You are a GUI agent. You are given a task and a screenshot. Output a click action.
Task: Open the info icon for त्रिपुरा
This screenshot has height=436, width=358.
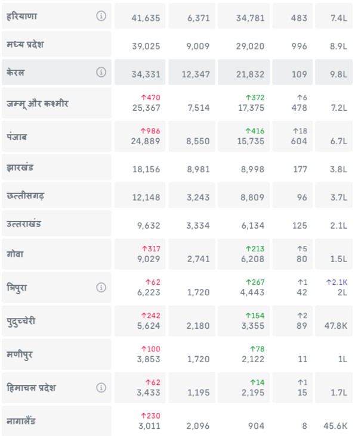[101, 288]
